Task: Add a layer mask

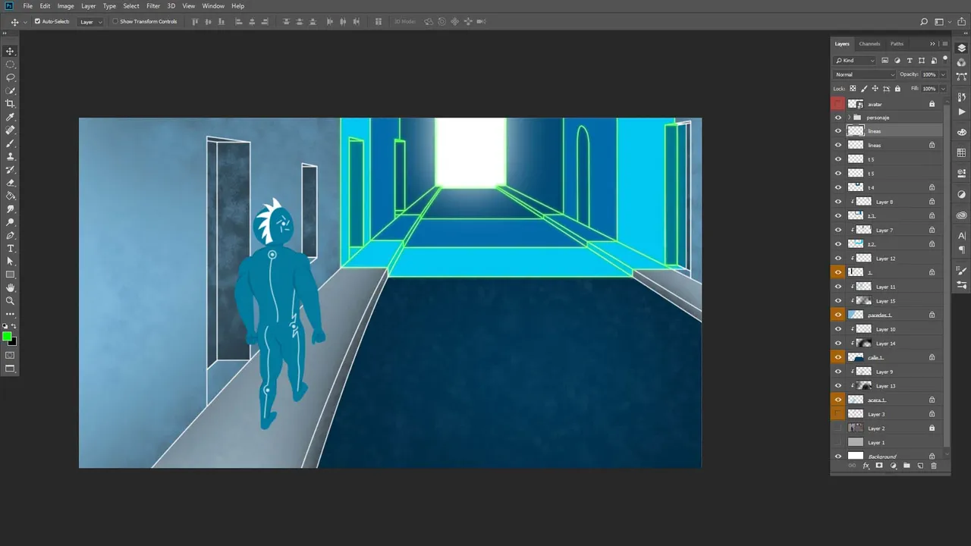Action: click(x=879, y=466)
